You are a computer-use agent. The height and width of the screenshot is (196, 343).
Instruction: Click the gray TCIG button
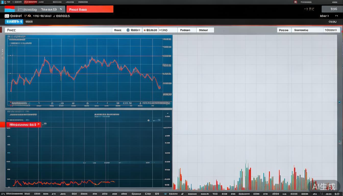point(332,9)
